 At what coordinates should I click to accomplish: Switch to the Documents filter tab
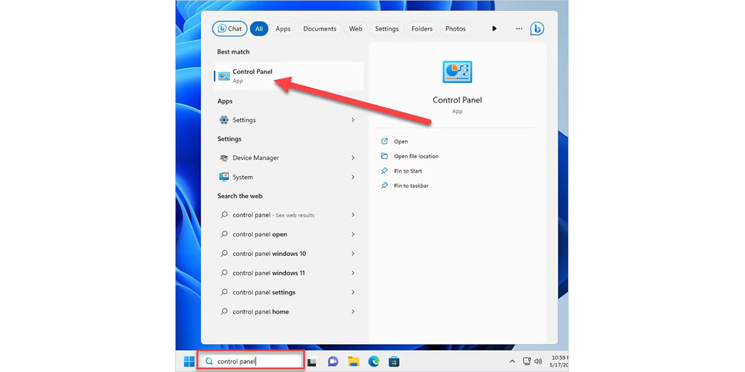(320, 29)
